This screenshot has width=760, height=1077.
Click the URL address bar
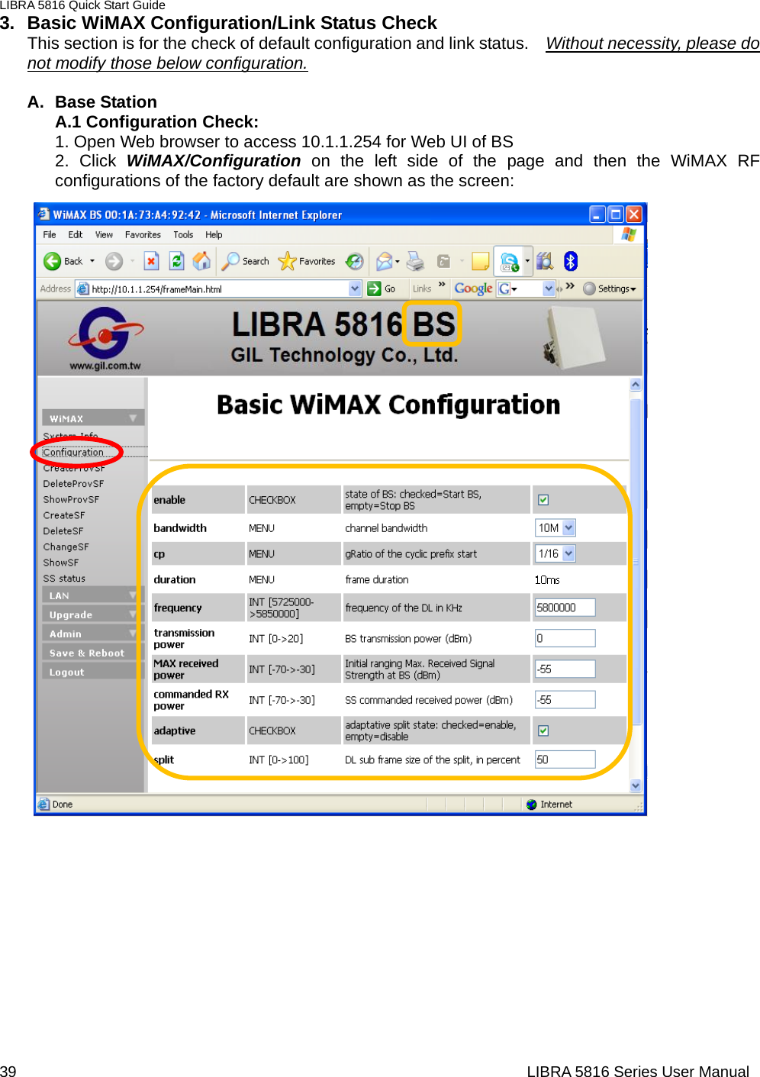pyautogui.click(x=219, y=289)
